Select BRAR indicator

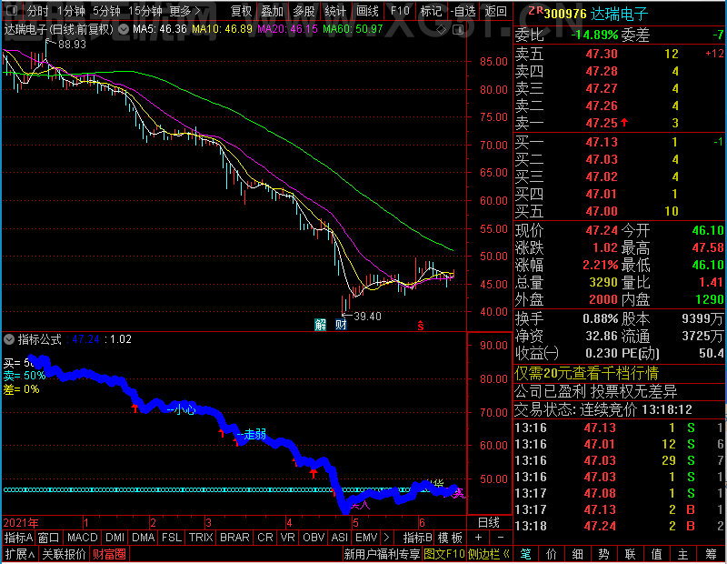tap(234, 538)
